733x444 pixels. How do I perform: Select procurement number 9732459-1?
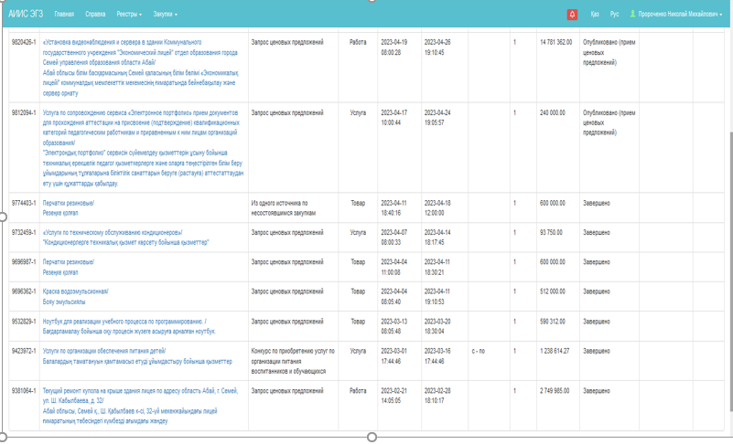pos(24,232)
